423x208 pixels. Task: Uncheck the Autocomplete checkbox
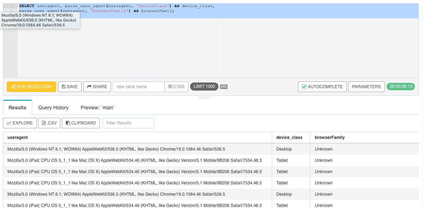[305, 86]
